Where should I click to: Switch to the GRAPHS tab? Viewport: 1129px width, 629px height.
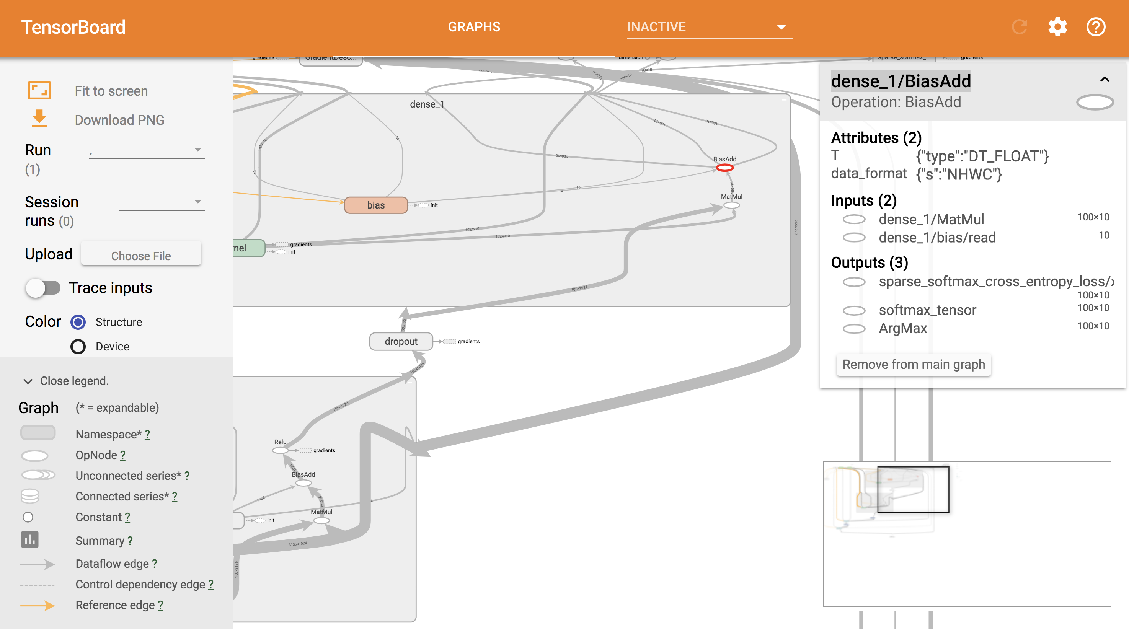pyautogui.click(x=474, y=27)
